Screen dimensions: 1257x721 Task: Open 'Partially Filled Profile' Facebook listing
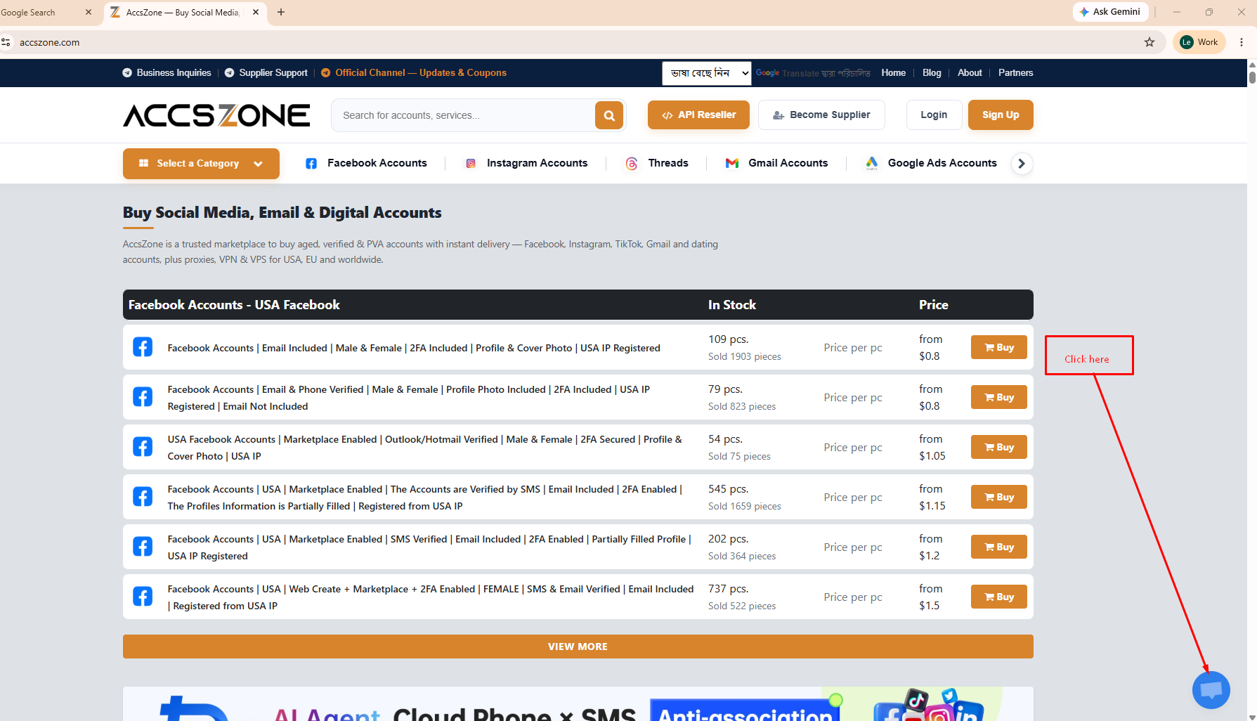pos(429,547)
